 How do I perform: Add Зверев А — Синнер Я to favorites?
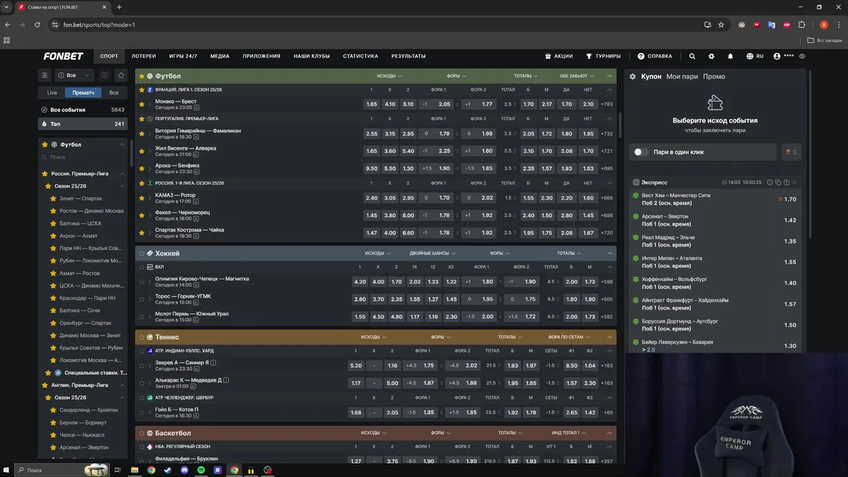point(141,365)
